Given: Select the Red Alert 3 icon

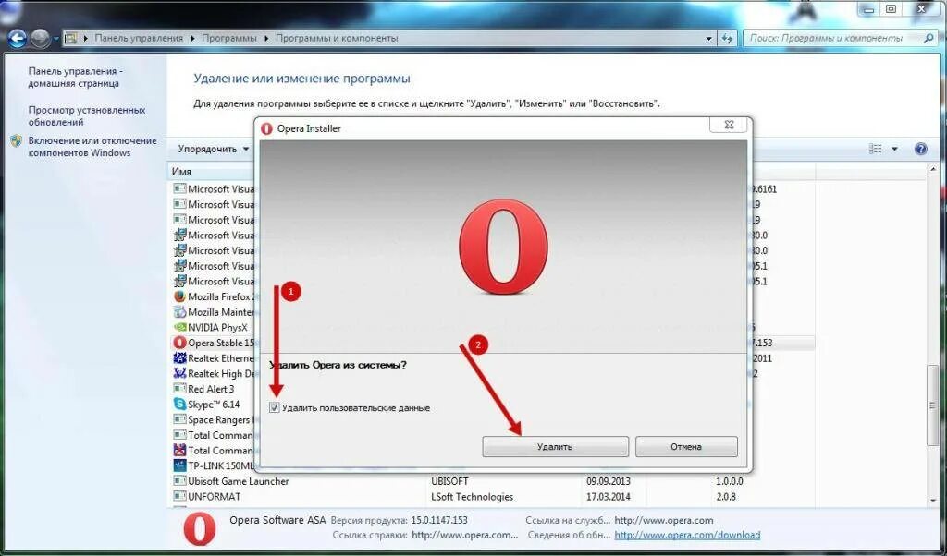Looking at the screenshot, I should [x=179, y=389].
